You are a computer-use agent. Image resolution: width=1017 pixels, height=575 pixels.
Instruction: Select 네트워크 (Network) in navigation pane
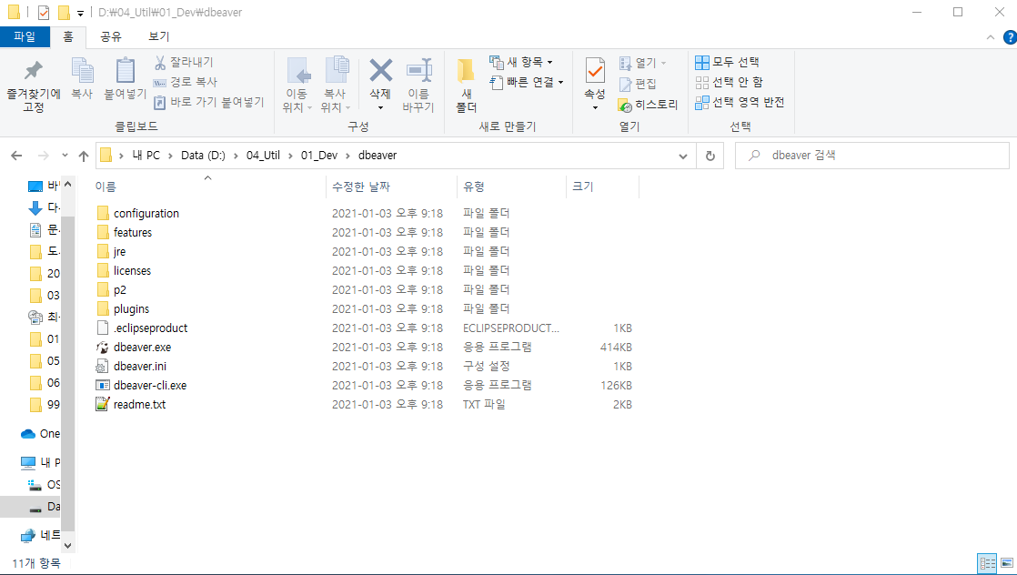click(x=40, y=535)
